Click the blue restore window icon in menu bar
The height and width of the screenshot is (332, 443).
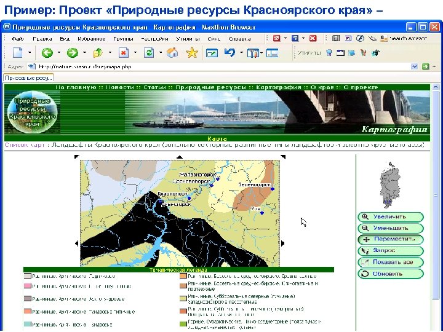295,38
